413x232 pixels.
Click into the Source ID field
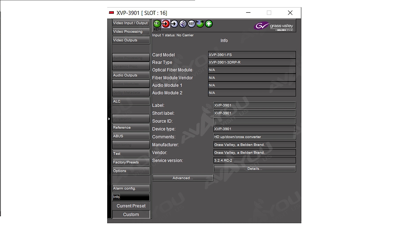coord(254,121)
